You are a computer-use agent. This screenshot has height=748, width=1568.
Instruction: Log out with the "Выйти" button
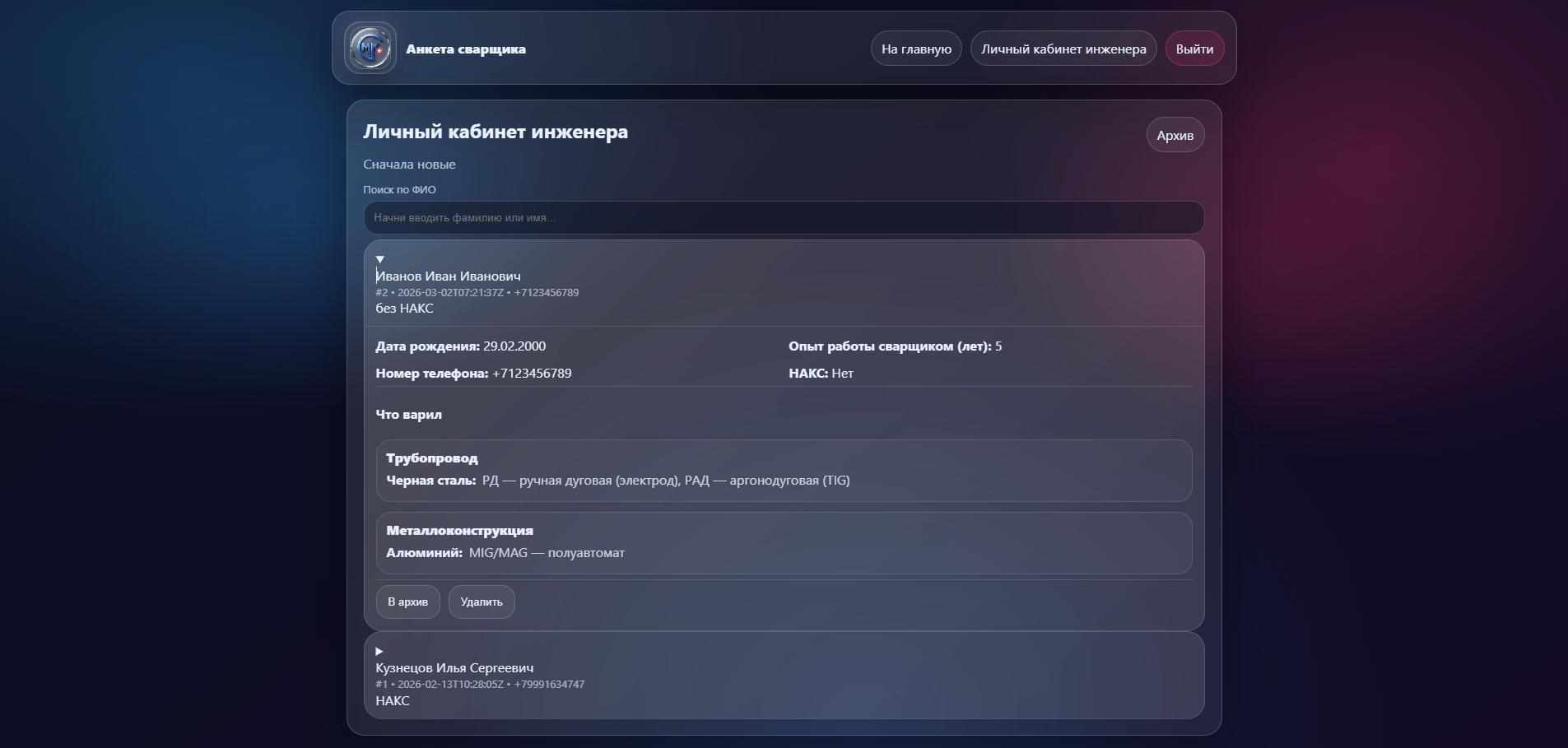pos(1193,49)
